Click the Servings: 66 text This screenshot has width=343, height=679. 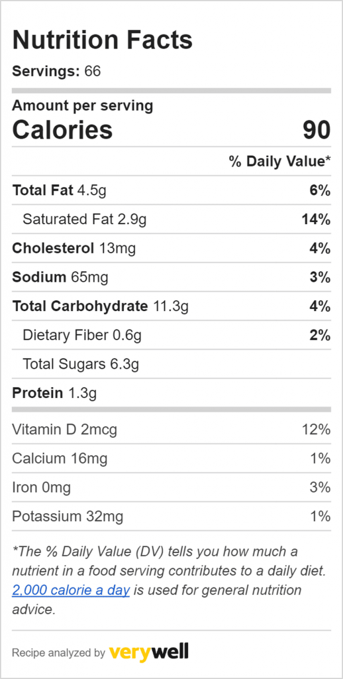point(56,71)
